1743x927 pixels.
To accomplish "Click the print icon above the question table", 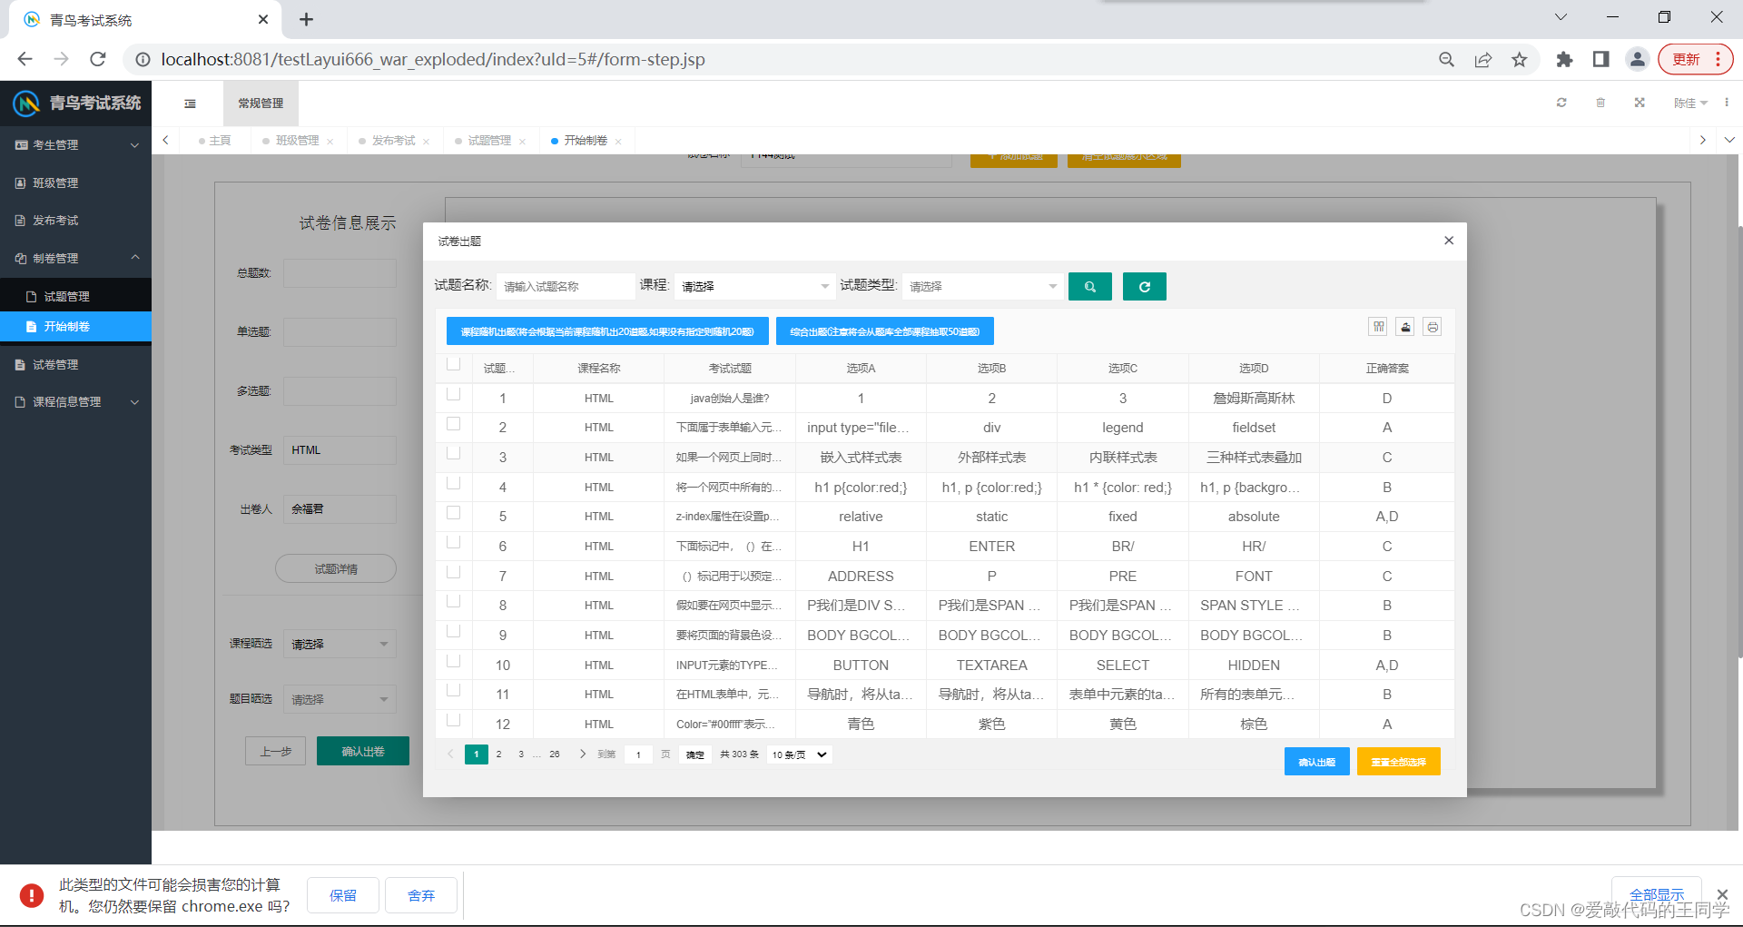I will [x=1433, y=326].
